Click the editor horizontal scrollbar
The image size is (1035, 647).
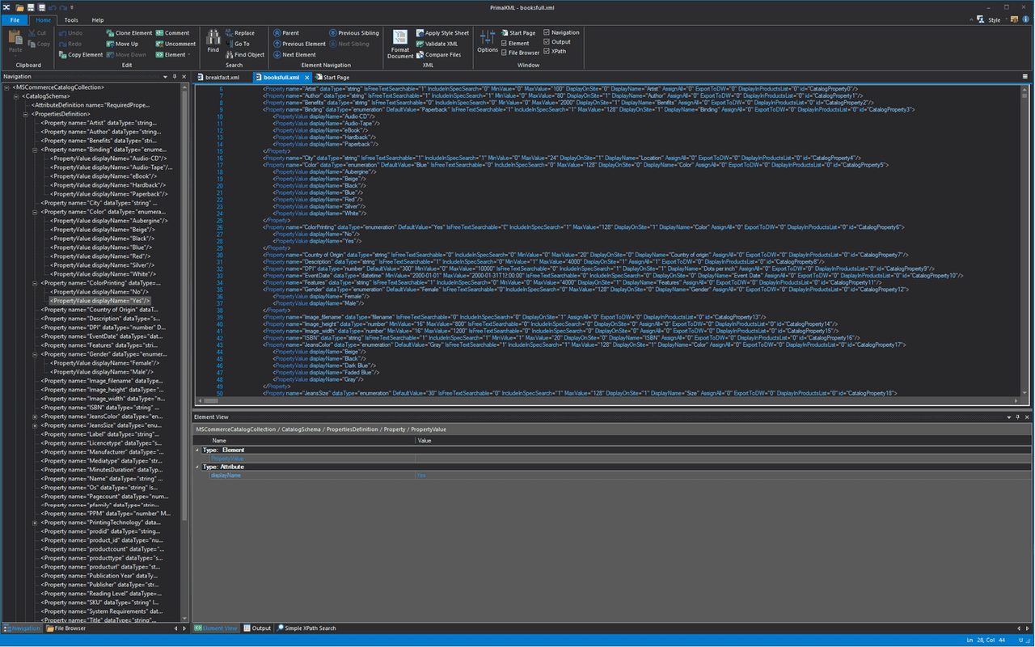[x=606, y=401]
